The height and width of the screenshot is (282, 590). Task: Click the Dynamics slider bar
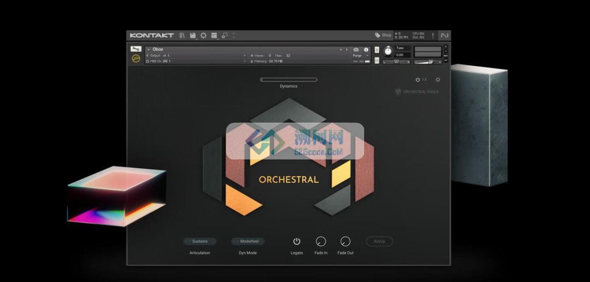pyautogui.click(x=289, y=80)
